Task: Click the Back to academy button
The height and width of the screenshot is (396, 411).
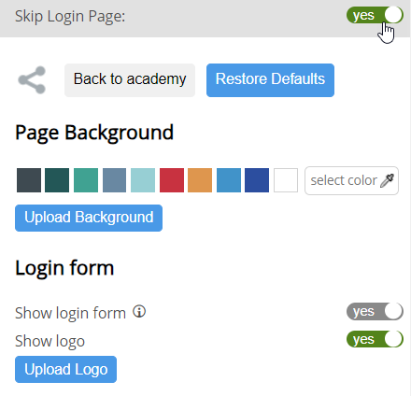Action: [130, 80]
